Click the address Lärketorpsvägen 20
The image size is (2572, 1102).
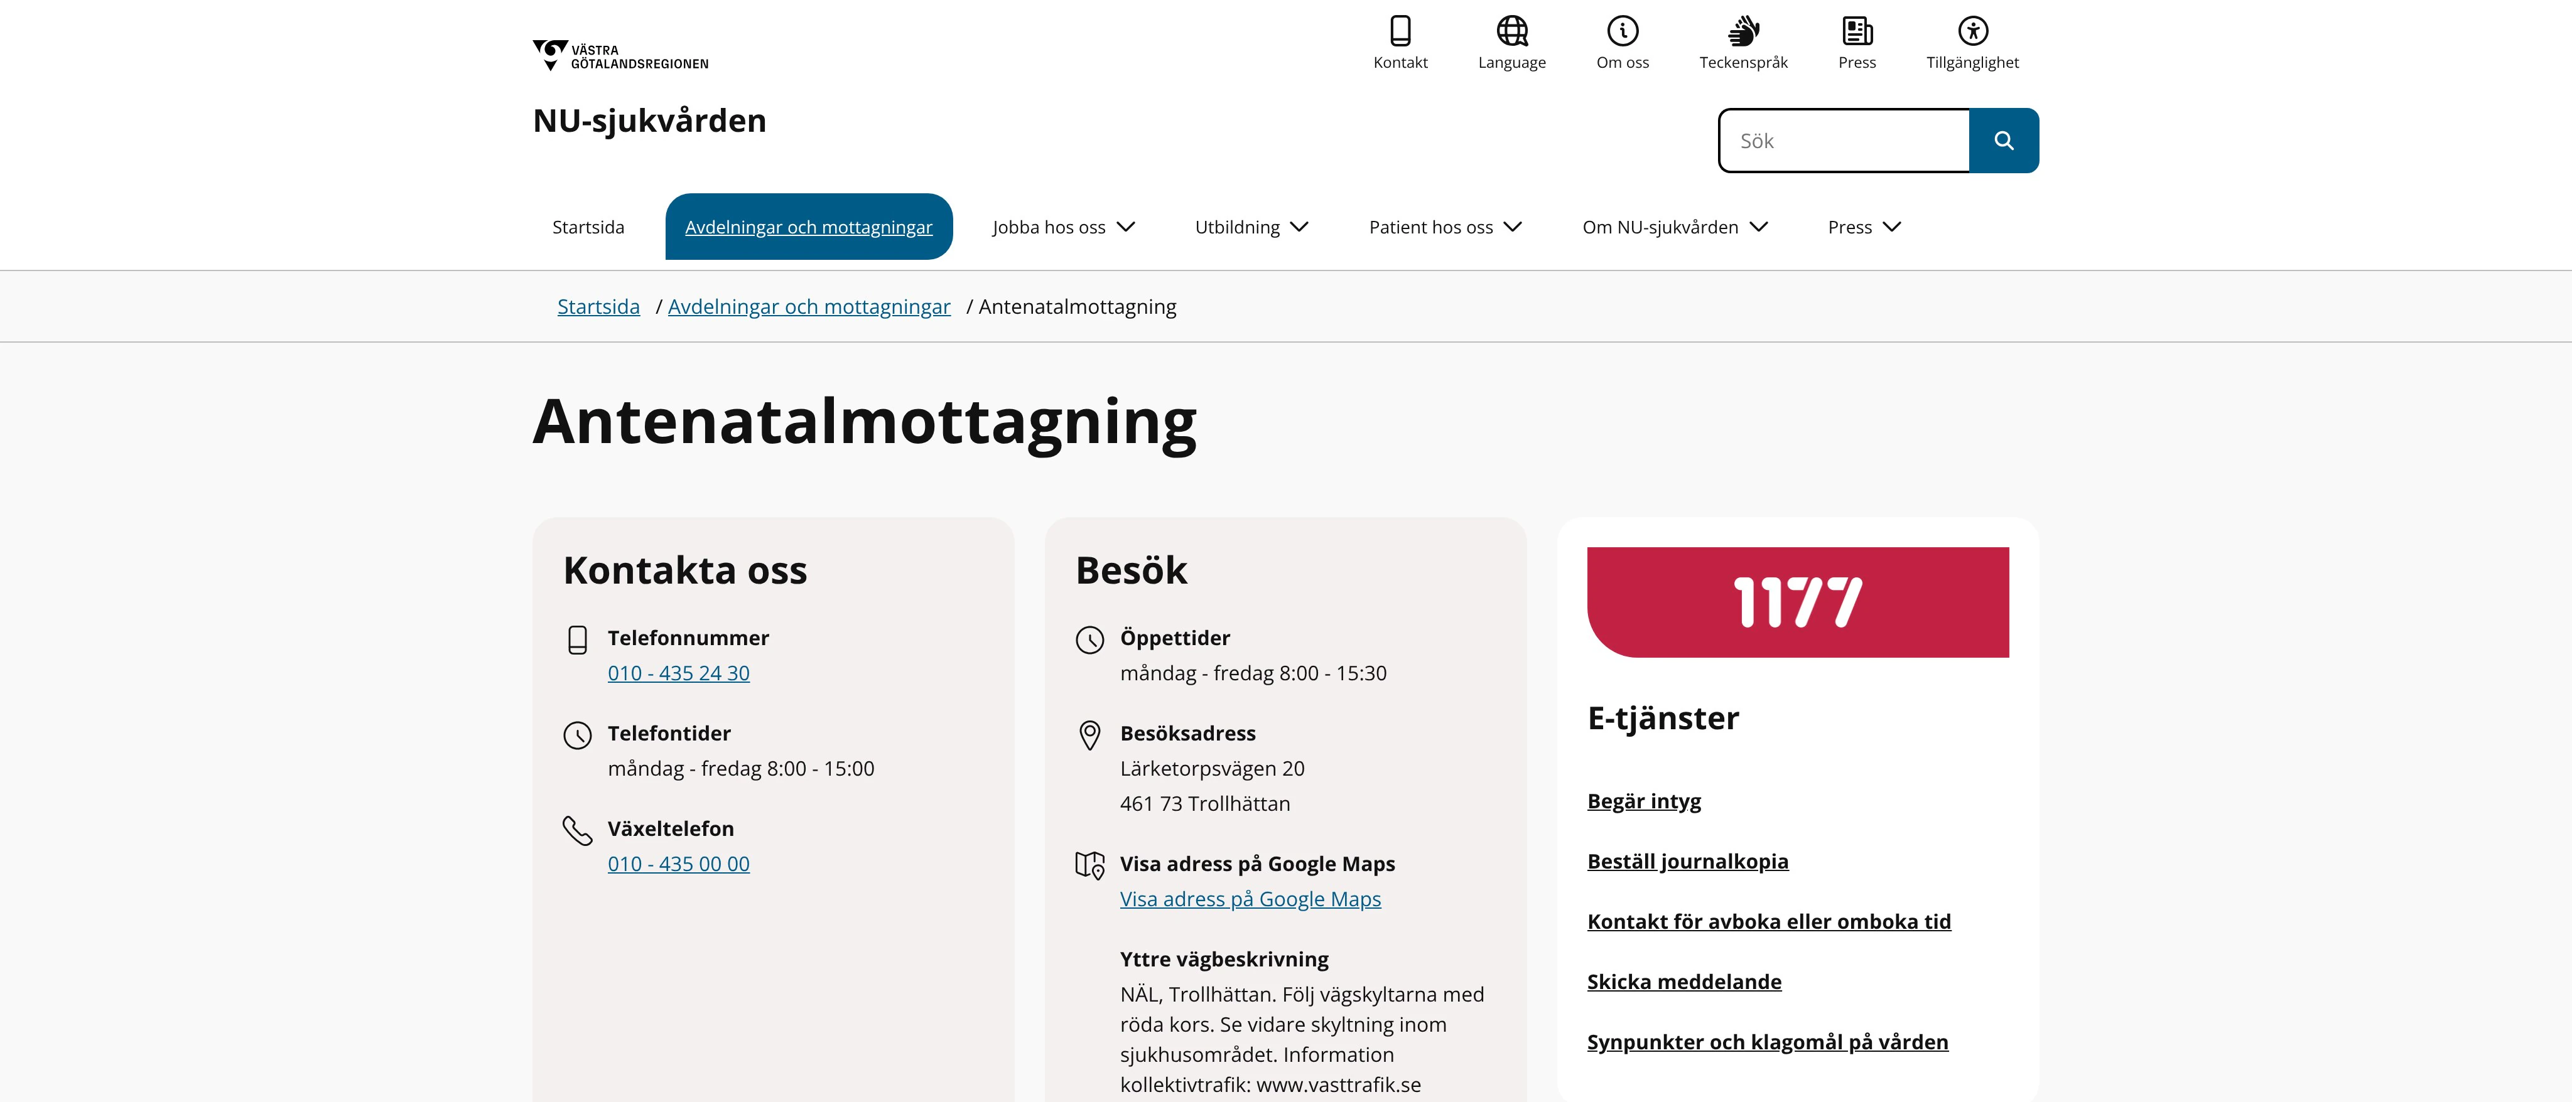(x=1212, y=769)
